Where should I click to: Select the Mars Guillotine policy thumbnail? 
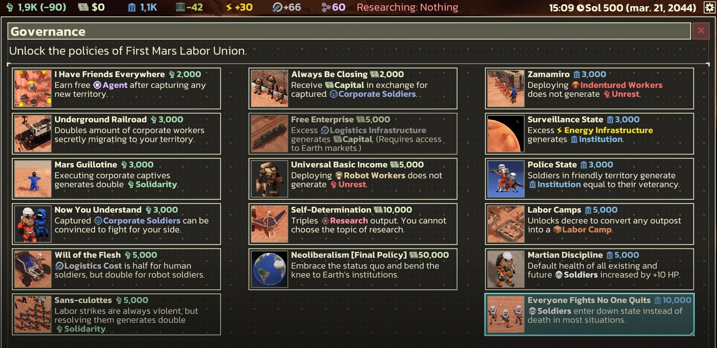point(33,179)
